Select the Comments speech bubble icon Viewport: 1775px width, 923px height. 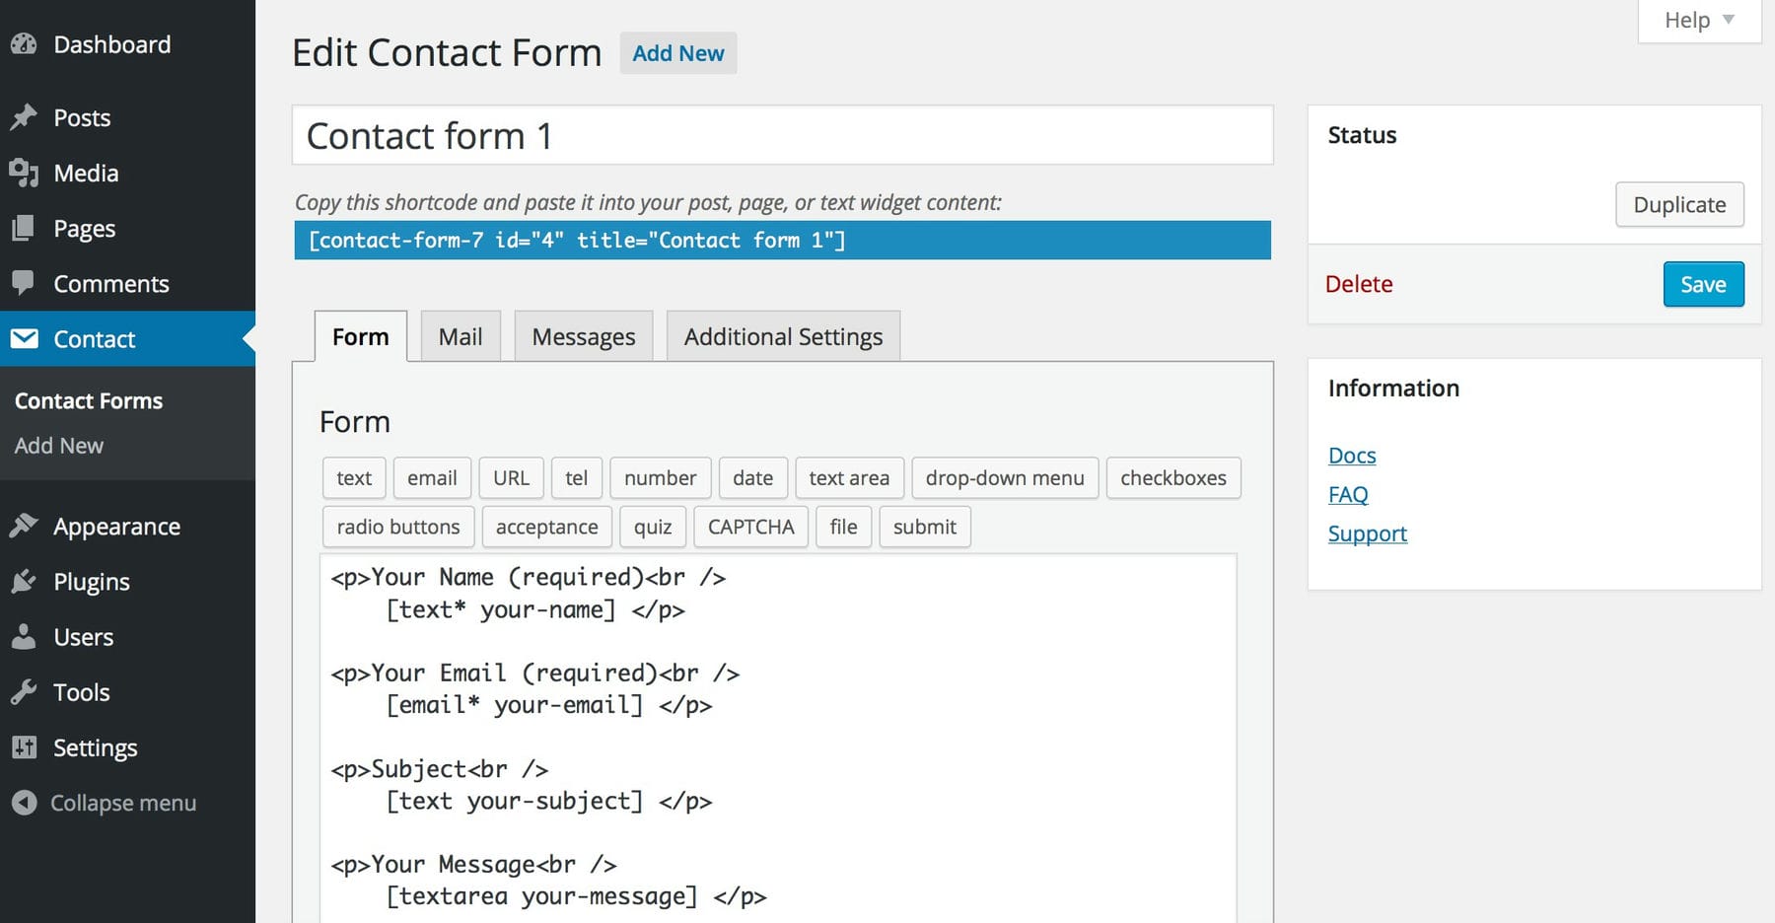(x=24, y=284)
